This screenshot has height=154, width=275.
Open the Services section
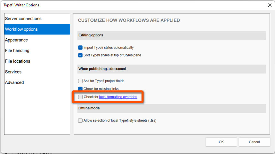[x=37, y=72]
